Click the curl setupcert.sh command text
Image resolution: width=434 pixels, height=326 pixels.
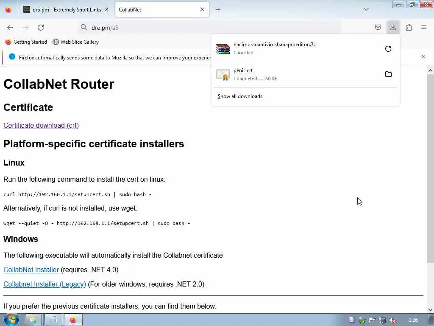(x=77, y=194)
